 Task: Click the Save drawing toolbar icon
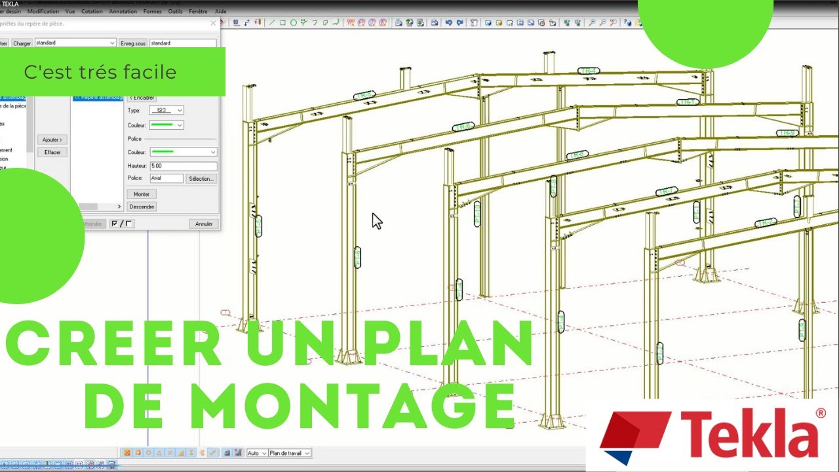[434, 22]
